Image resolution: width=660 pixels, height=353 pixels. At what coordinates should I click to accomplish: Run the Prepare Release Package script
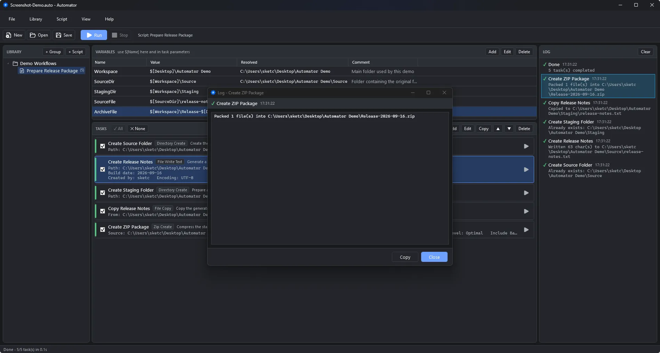click(94, 35)
